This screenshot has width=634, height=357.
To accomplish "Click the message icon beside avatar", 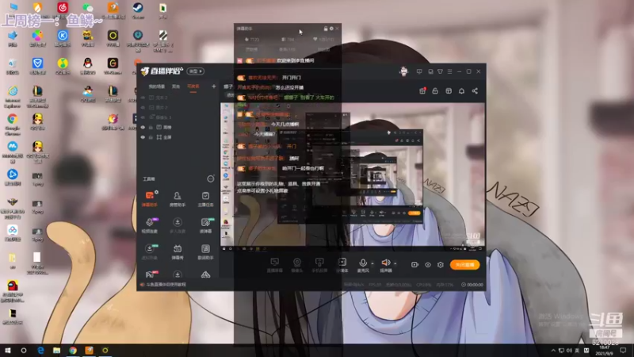I will click(419, 71).
